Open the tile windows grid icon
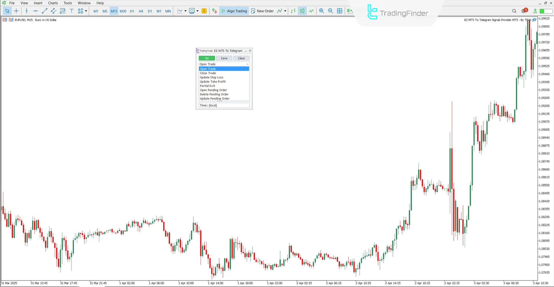Viewport: 554px width, 287px height. pos(340,11)
